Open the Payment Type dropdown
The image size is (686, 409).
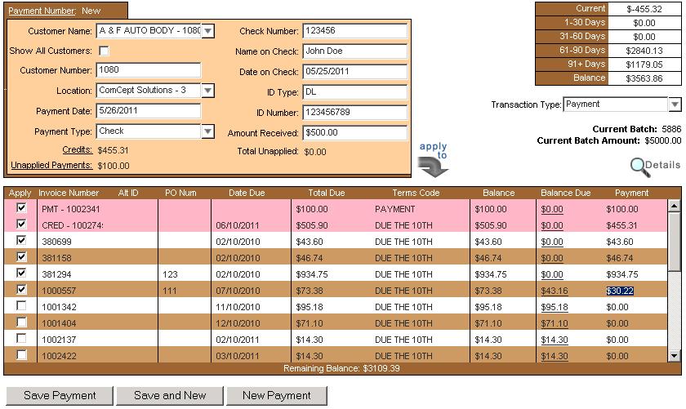207,131
